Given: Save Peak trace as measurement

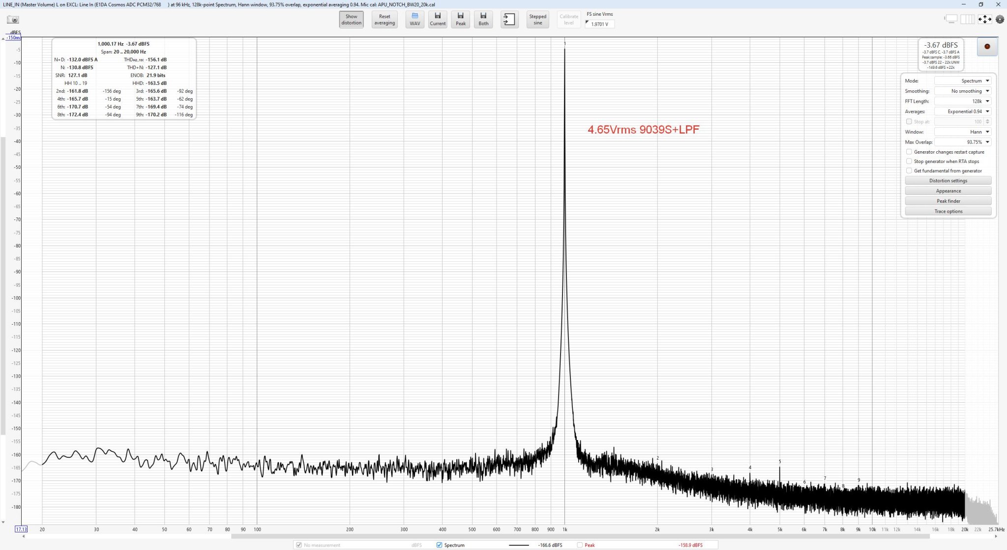Looking at the screenshot, I should point(461,20).
